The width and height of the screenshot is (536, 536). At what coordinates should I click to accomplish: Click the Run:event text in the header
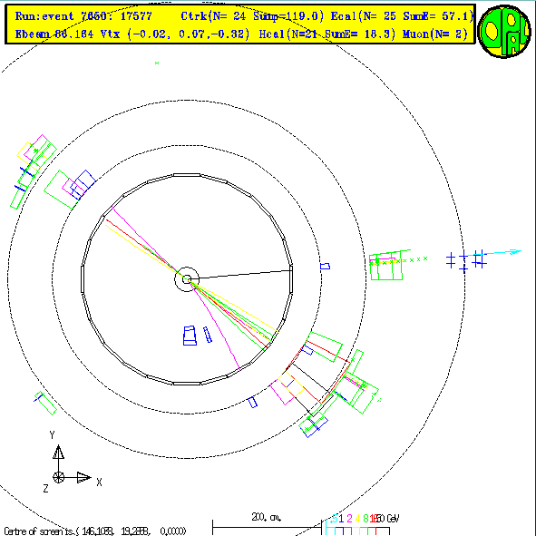click(x=44, y=16)
